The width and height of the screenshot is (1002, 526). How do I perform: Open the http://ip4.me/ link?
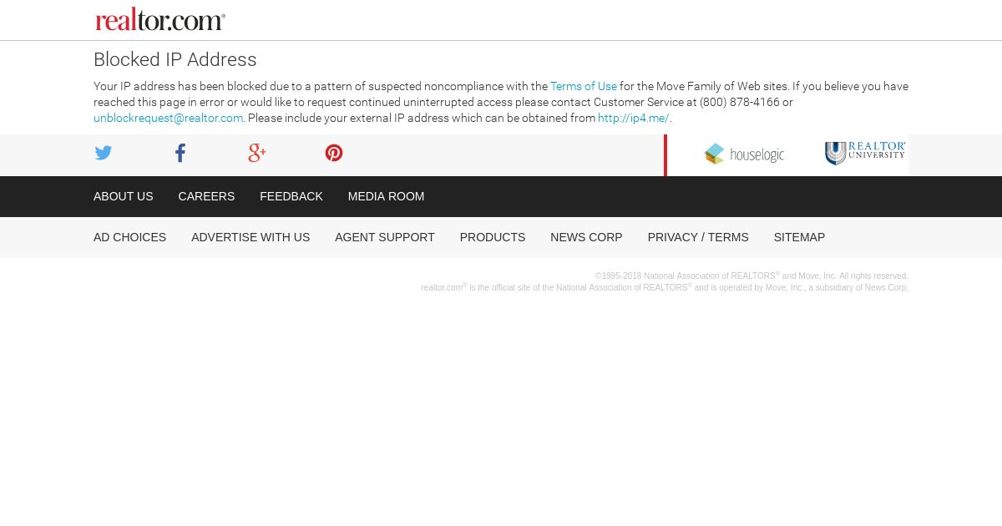tap(633, 118)
